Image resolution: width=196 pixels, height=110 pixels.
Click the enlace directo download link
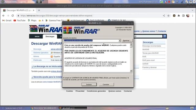click(x=56, y=71)
